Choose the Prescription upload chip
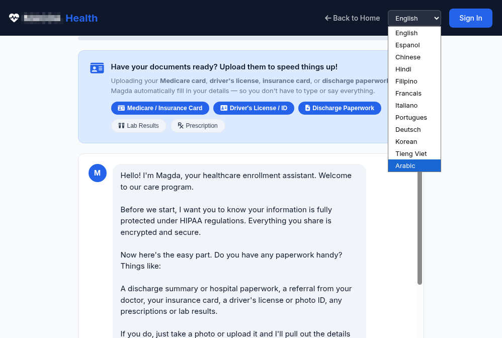The image size is (502, 338). [198, 126]
